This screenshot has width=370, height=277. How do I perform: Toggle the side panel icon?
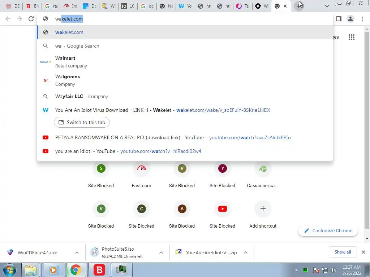pos(339,19)
